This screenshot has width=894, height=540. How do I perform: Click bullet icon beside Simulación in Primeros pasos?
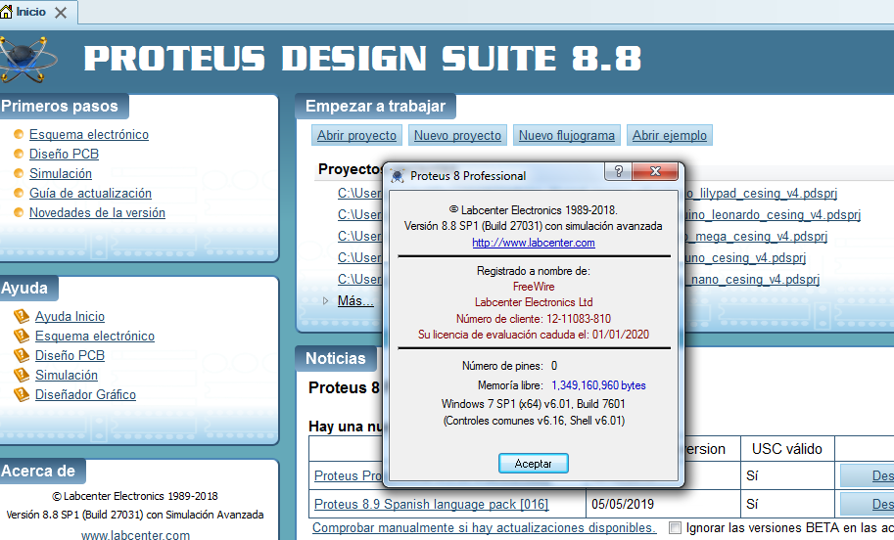(19, 173)
